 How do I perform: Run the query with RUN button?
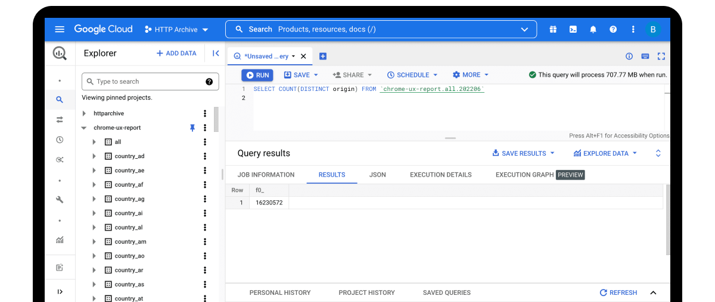click(257, 75)
